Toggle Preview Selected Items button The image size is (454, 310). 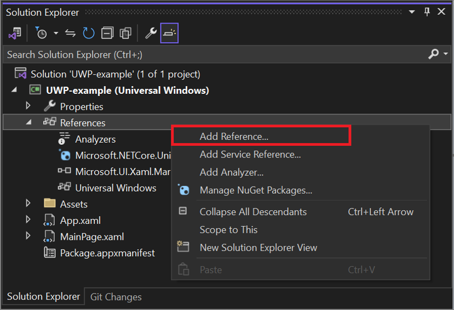[169, 33]
